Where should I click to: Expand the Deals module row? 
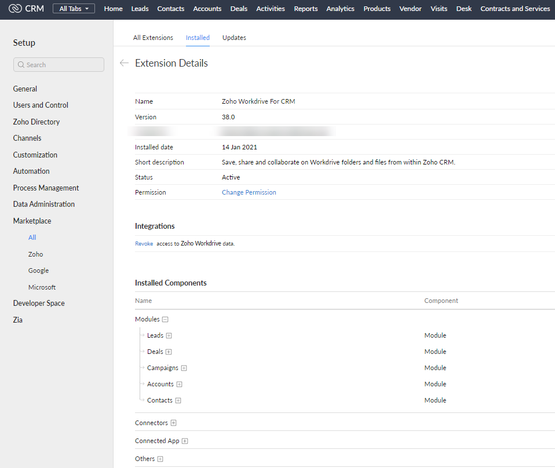coord(169,352)
